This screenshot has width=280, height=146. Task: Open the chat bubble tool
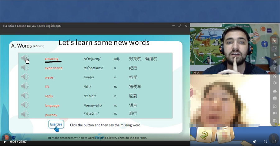pyautogui.click(x=274, y=113)
